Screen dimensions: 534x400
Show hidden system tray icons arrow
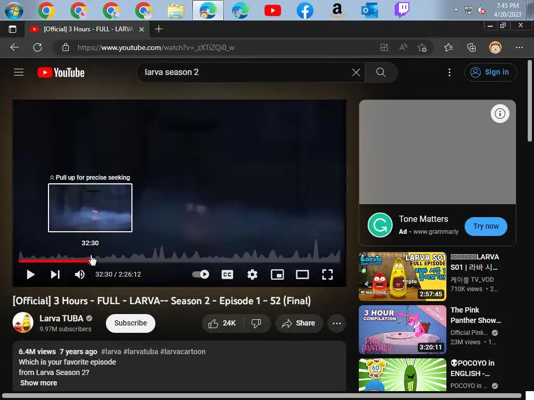tap(456, 10)
